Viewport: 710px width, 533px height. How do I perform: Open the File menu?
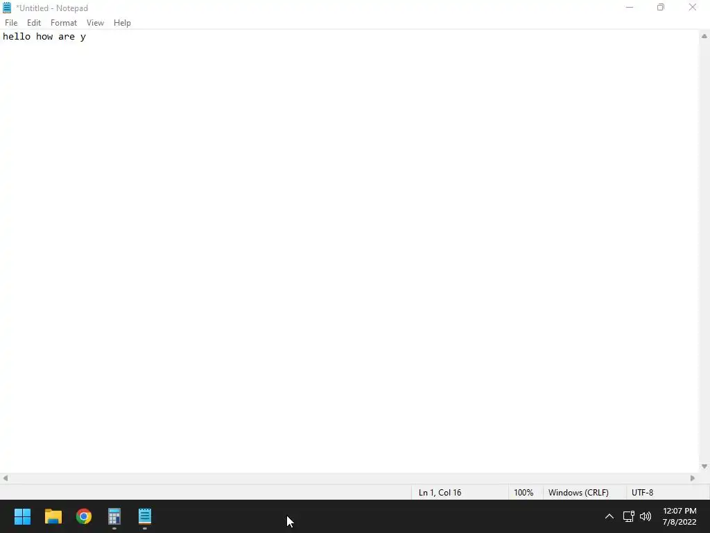point(11,23)
